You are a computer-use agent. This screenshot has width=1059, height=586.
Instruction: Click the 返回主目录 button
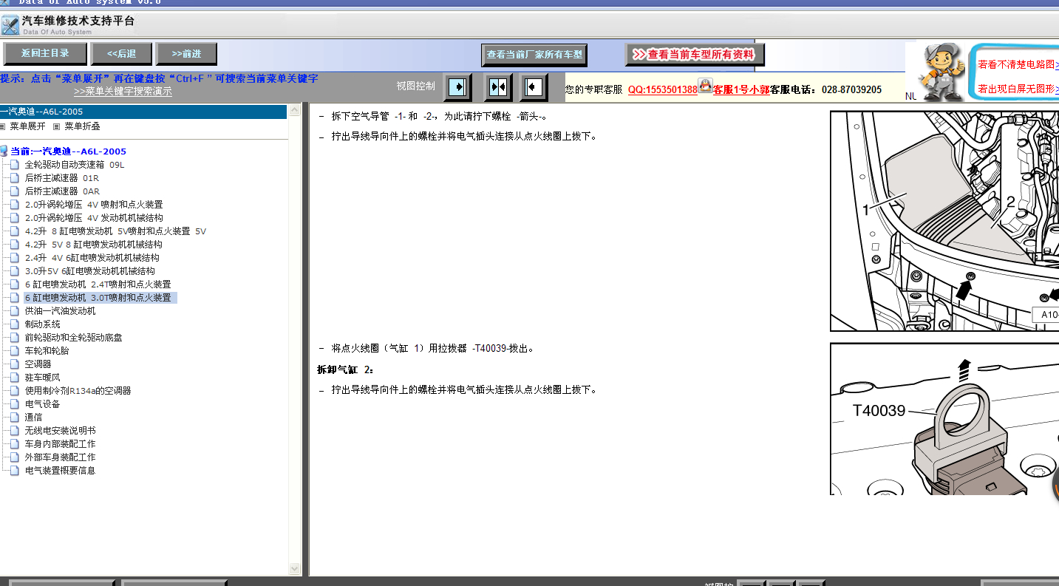coord(45,53)
